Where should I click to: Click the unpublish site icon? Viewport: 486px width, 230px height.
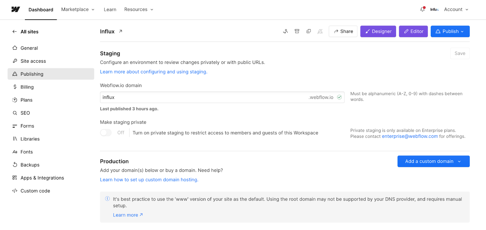point(320,31)
